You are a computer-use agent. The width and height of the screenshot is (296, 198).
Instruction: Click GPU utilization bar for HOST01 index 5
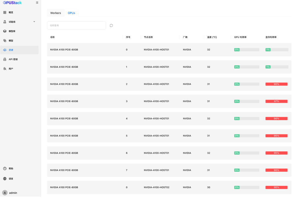pos(247,136)
